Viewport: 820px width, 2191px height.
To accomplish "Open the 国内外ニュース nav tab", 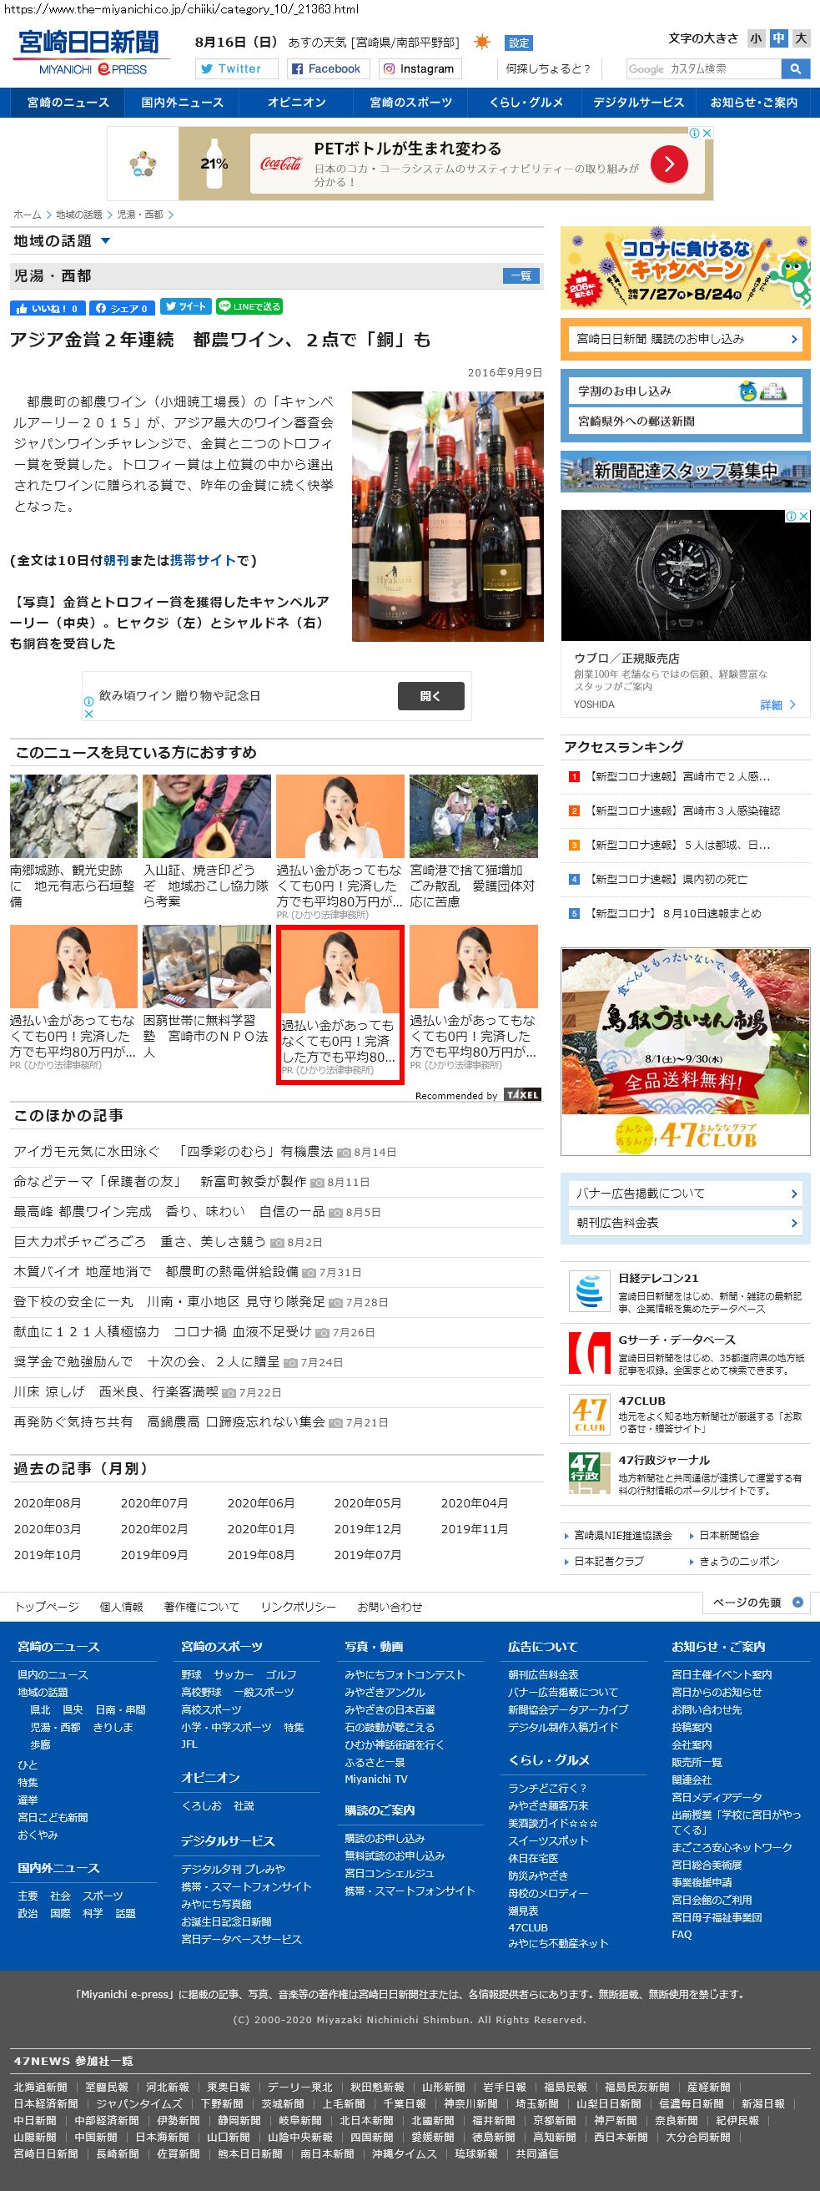I will (x=182, y=103).
